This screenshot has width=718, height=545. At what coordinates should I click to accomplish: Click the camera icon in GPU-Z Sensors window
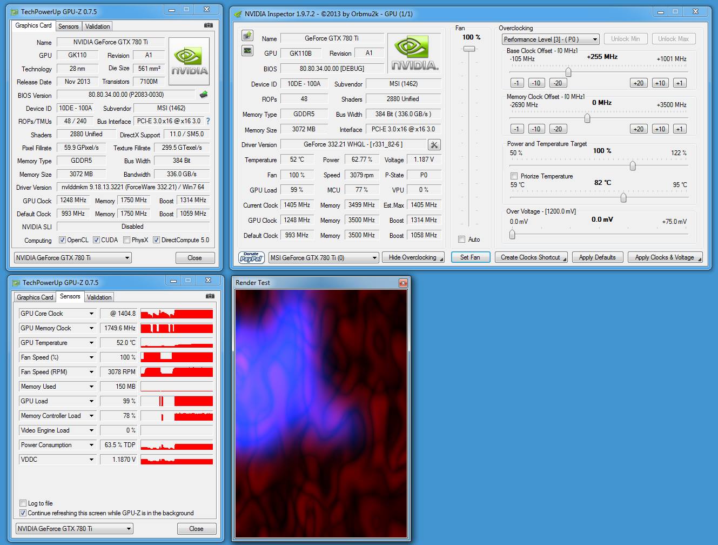point(210,296)
